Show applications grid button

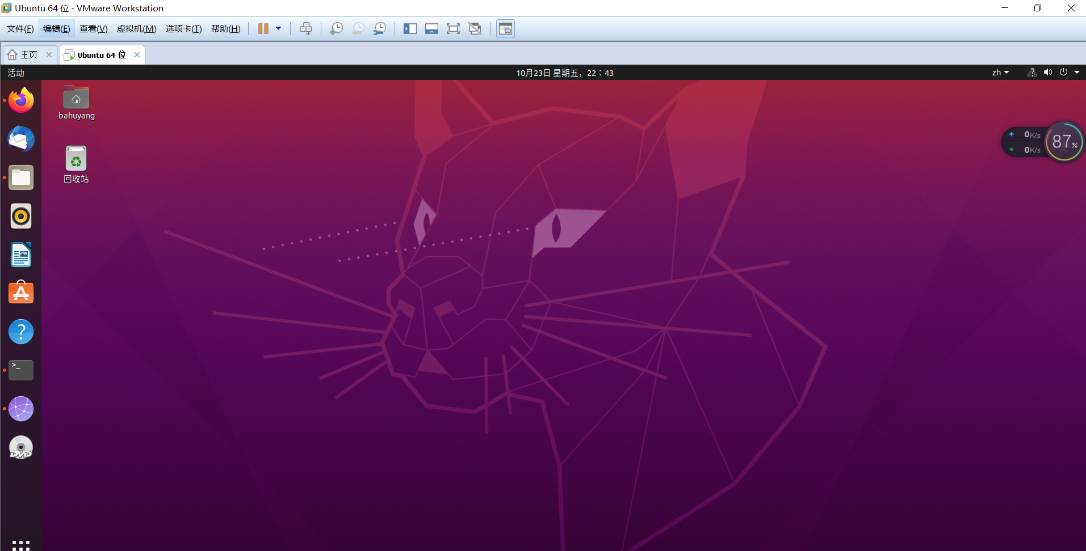click(x=21, y=545)
